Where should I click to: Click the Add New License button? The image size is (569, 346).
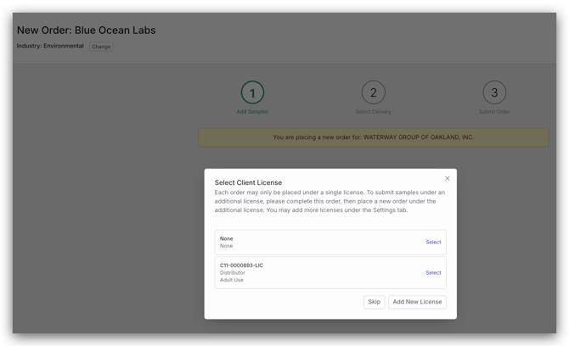coord(417,302)
